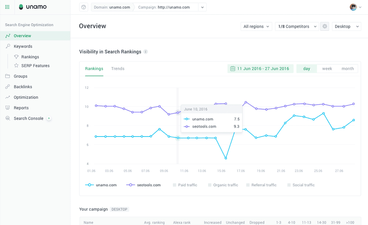Click the Reports presentation icon

[x=8, y=108]
